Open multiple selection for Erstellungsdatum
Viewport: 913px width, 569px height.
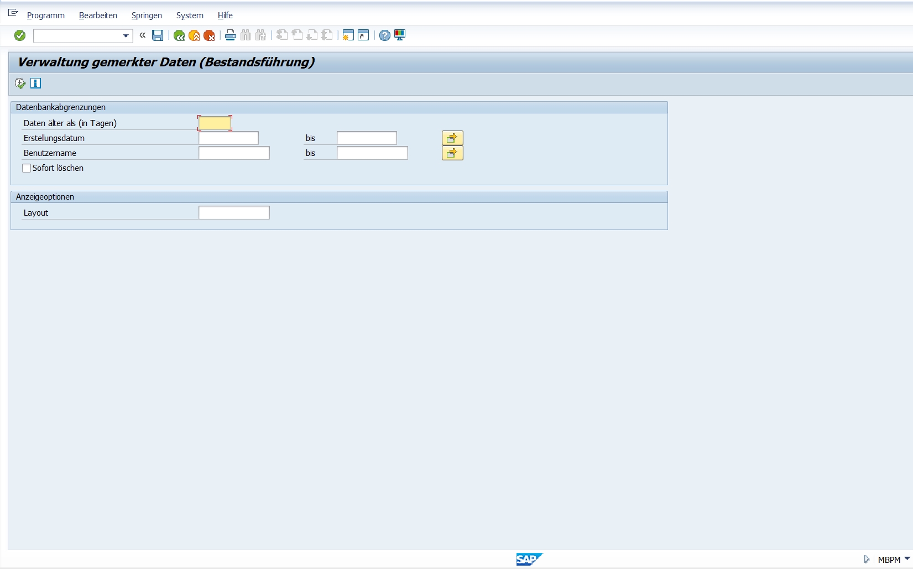point(452,138)
